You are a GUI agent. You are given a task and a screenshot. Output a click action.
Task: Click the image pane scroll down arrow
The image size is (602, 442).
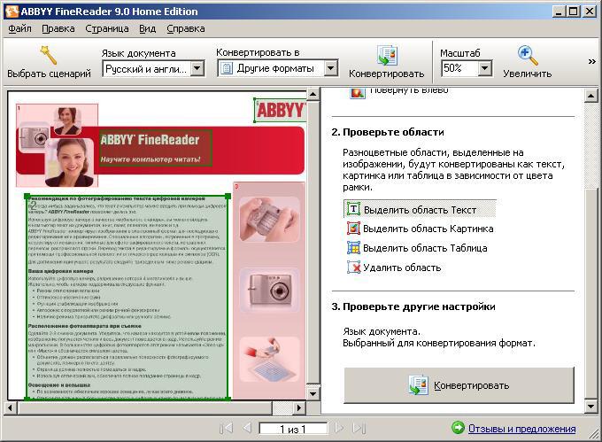pyautogui.click(x=313, y=393)
